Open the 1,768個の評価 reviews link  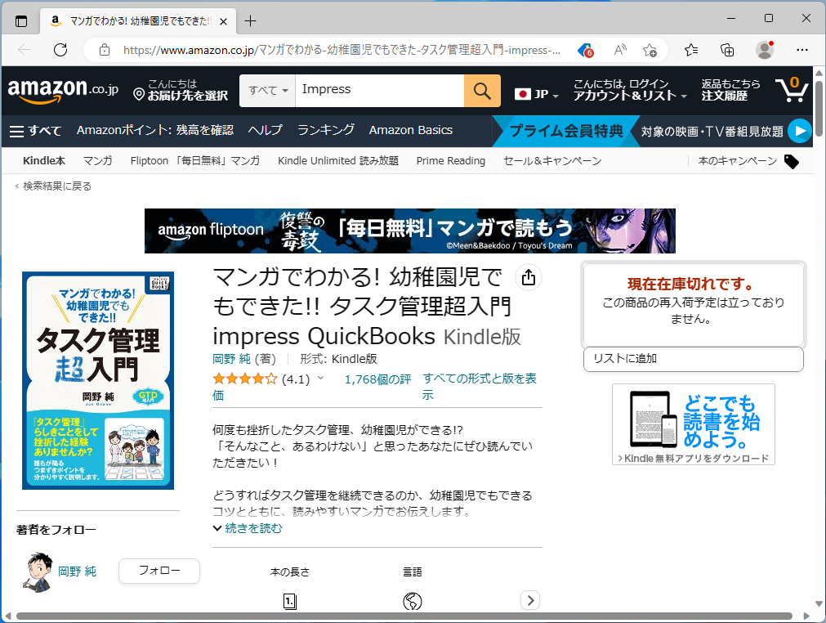pyautogui.click(x=376, y=379)
